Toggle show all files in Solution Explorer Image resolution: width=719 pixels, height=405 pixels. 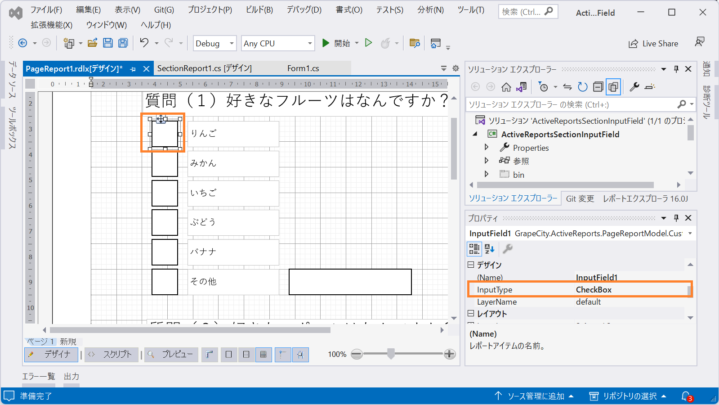tap(613, 87)
